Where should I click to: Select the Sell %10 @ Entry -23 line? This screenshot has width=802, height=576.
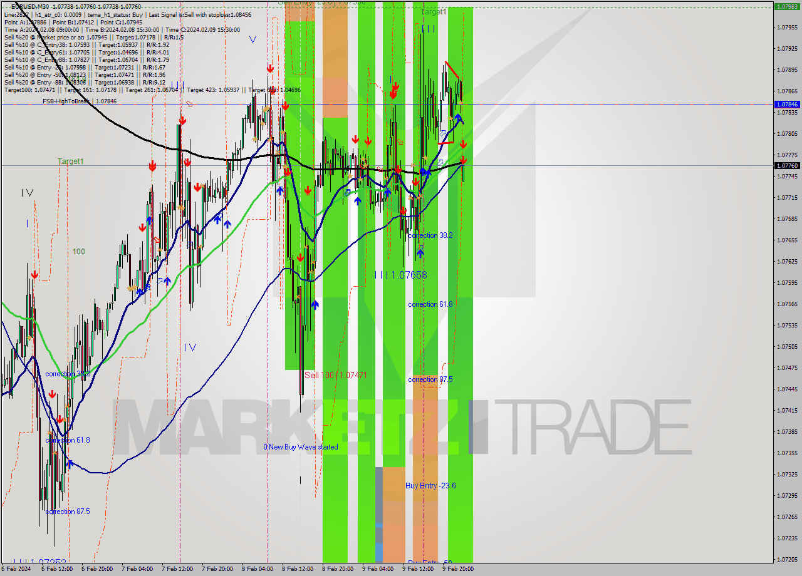point(85,67)
